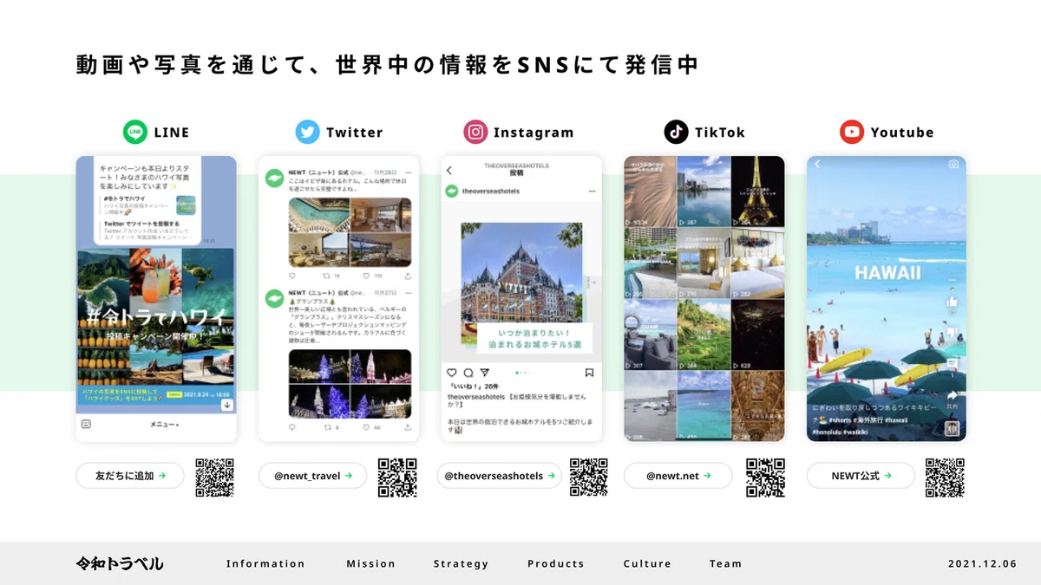Click the heart like icon in Instagram post
Screen dimensions: 1041x585
point(451,373)
